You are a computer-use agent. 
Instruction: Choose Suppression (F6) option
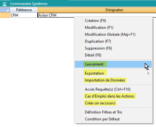click(x=98, y=48)
